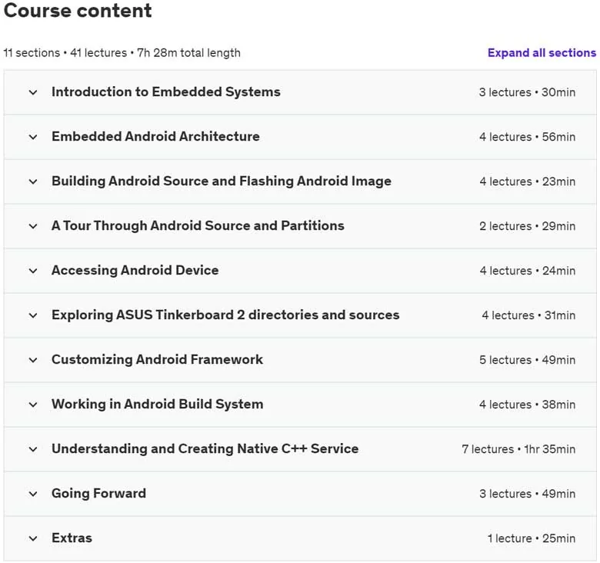This screenshot has height=563, width=600.
Task: Click the 1 lecture • 25min Extras label
Action: [532, 538]
